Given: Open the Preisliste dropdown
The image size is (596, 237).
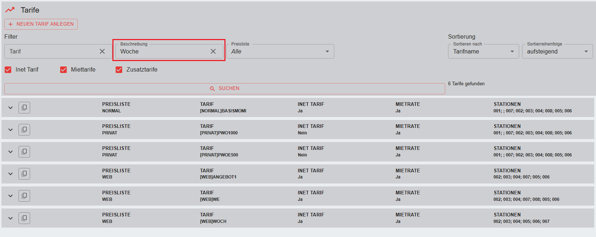Looking at the screenshot, I should (x=280, y=51).
